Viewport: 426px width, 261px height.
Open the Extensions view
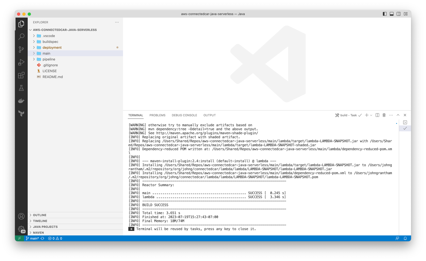(21, 75)
